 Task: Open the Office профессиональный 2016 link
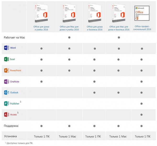142,28
